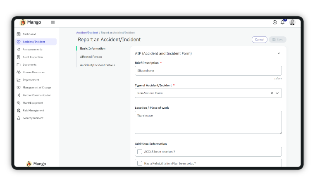Collapse the AIF form section chevron
315x186 pixels.
coord(279,53)
